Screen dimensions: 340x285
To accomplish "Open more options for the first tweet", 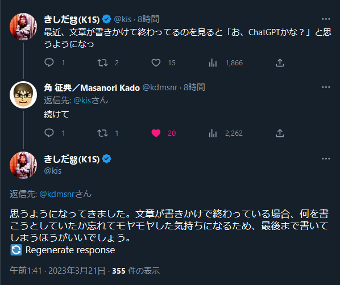I will pyautogui.click(x=326, y=19).
